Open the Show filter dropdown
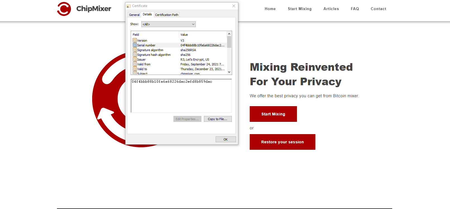Image resolution: width=450 pixels, height=209 pixels. point(168,24)
